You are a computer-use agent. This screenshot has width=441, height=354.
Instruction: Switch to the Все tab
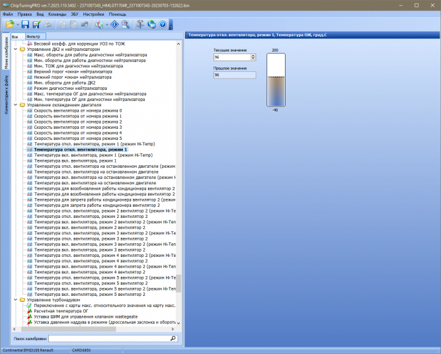(x=18, y=36)
